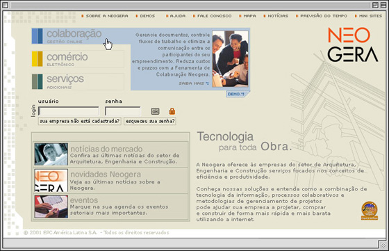The width and height of the screenshot is (389, 251).
Task: Open the notícias do mercado thumbnail image
Action: (x=51, y=154)
